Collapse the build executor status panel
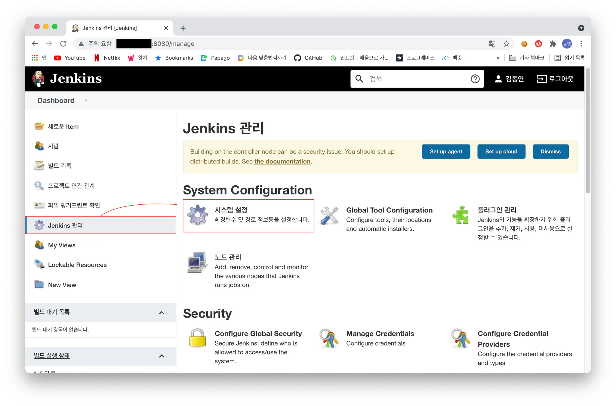This screenshot has height=406, width=616. click(162, 356)
